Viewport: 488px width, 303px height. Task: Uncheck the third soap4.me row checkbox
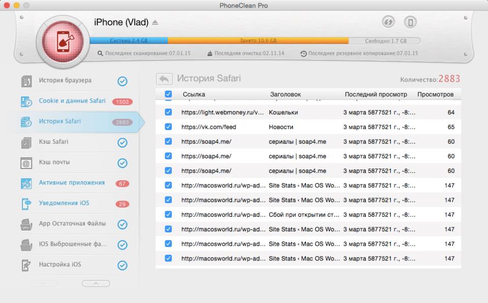click(x=168, y=171)
